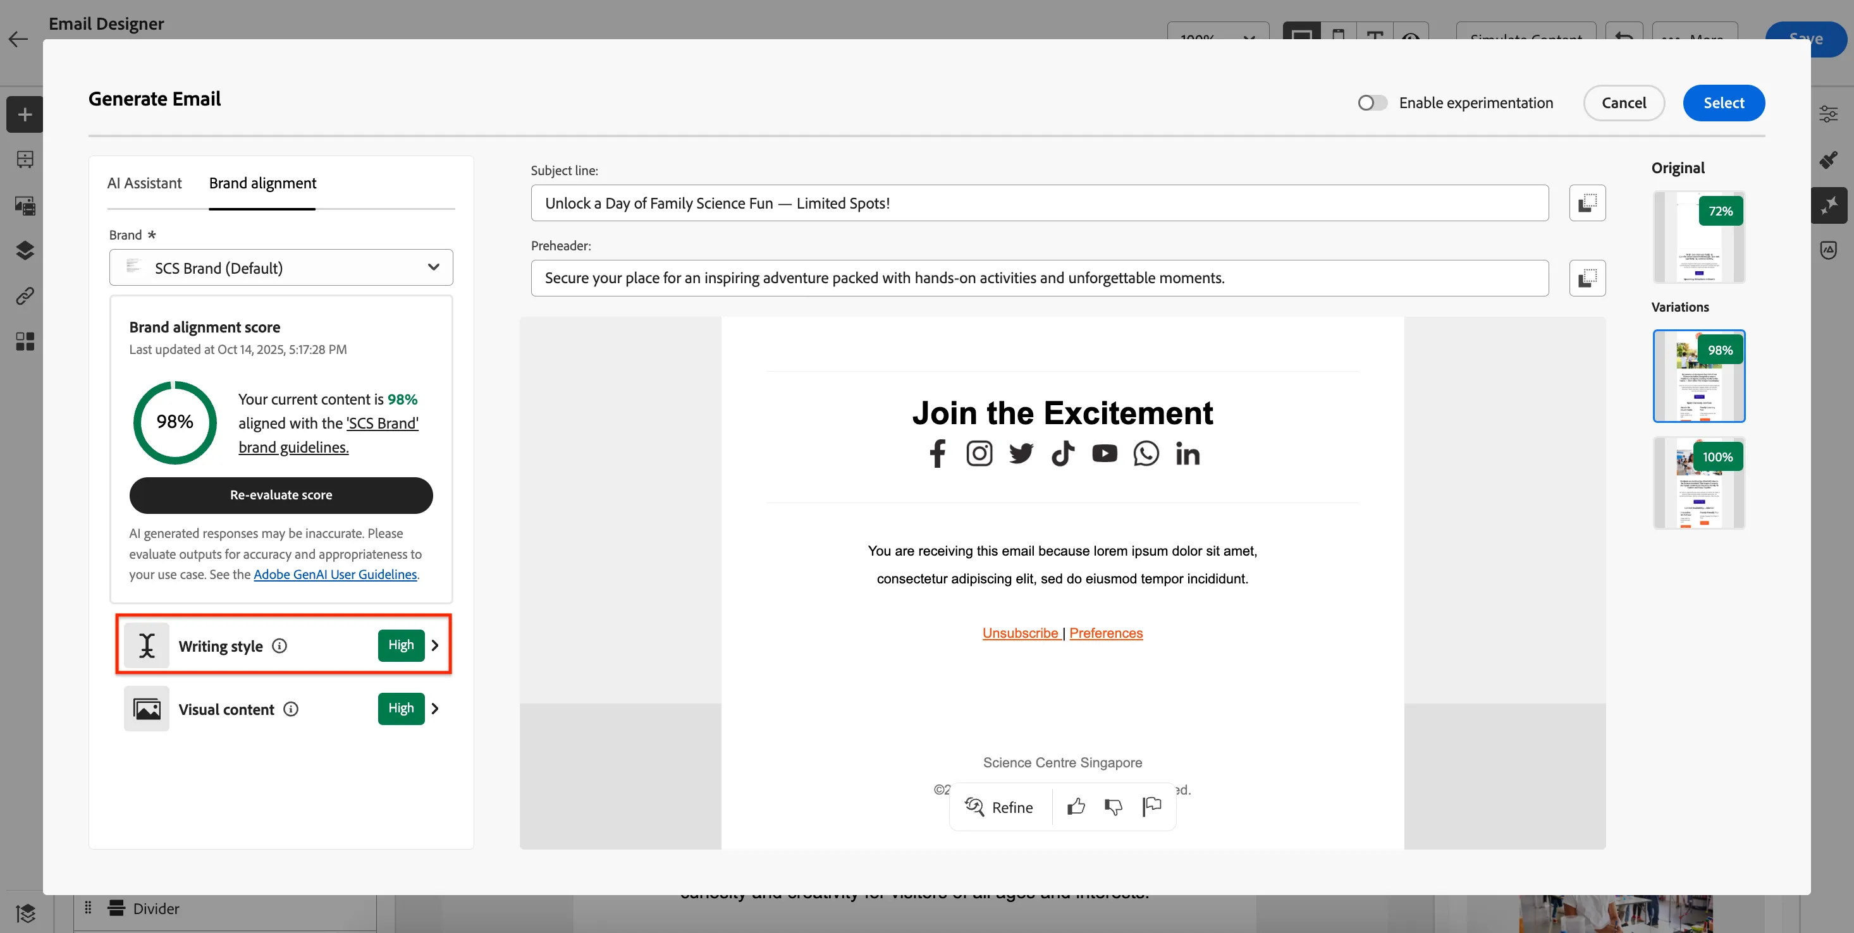Click the TikTok icon in email preview

[1062, 454]
